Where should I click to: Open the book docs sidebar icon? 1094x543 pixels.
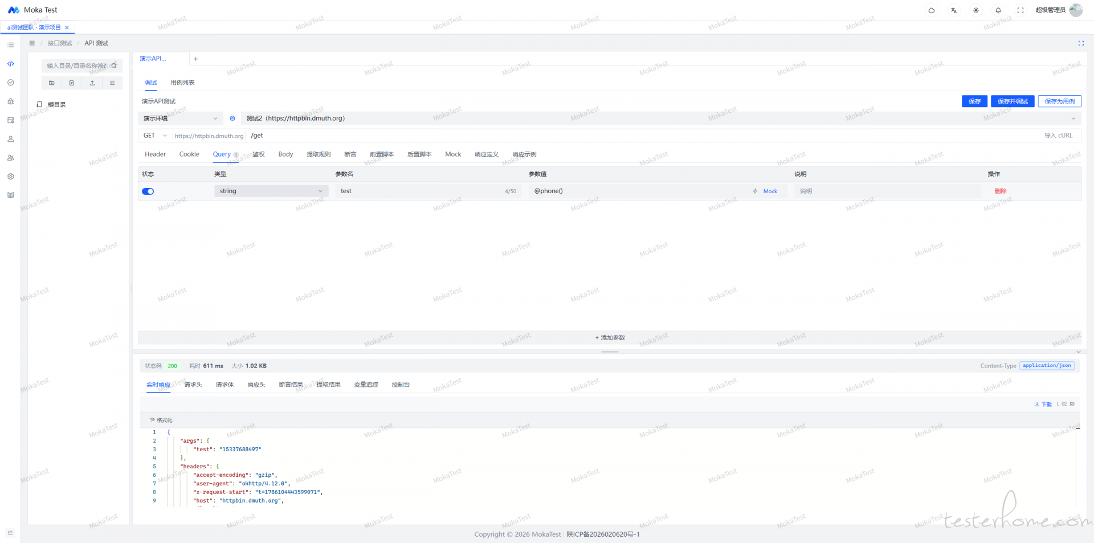point(10,195)
